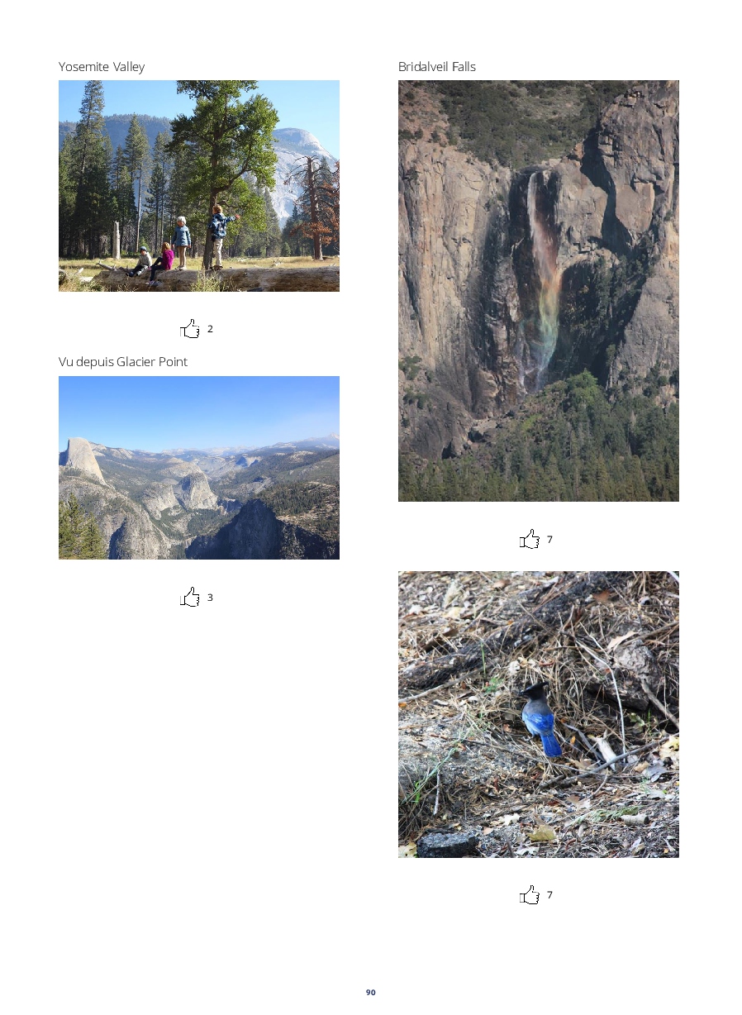Viewport: 742px width, 1015px height.
Task: Select the 'Yosemite Valley' caption
Action: (x=102, y=67)
